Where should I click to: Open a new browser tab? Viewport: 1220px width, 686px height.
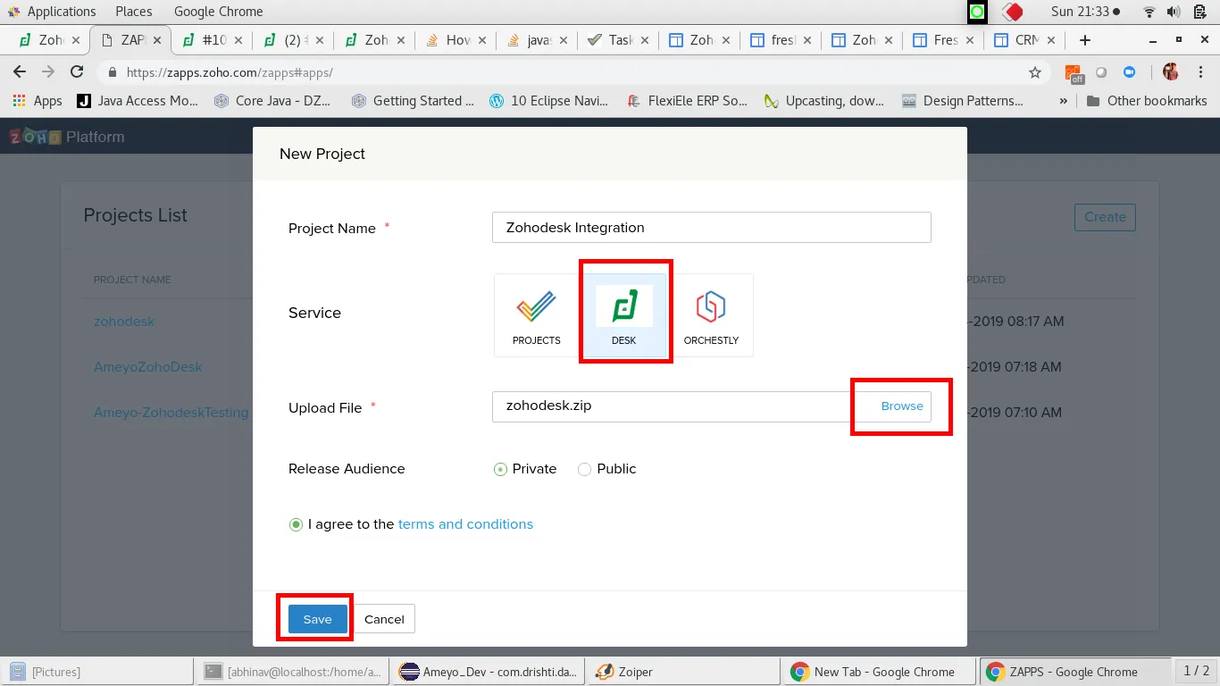pyautogui.click(x=1085, y=40)
